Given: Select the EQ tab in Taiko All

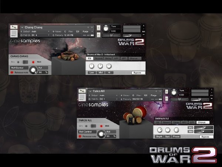Looking at the screenshot, I should 158,122.
